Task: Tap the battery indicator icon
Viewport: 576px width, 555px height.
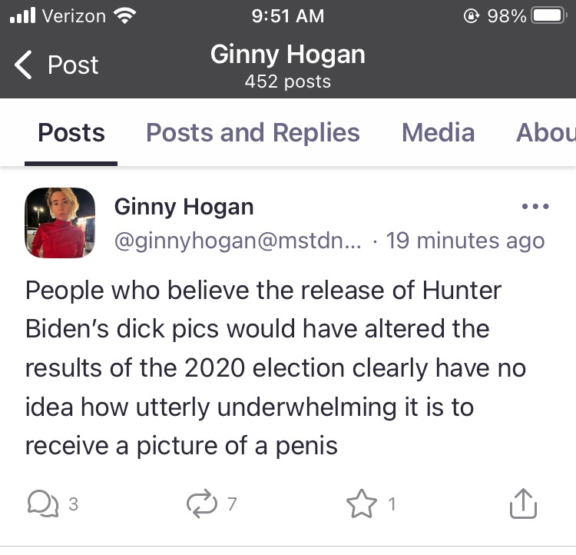Action: (x=548, y=16)
